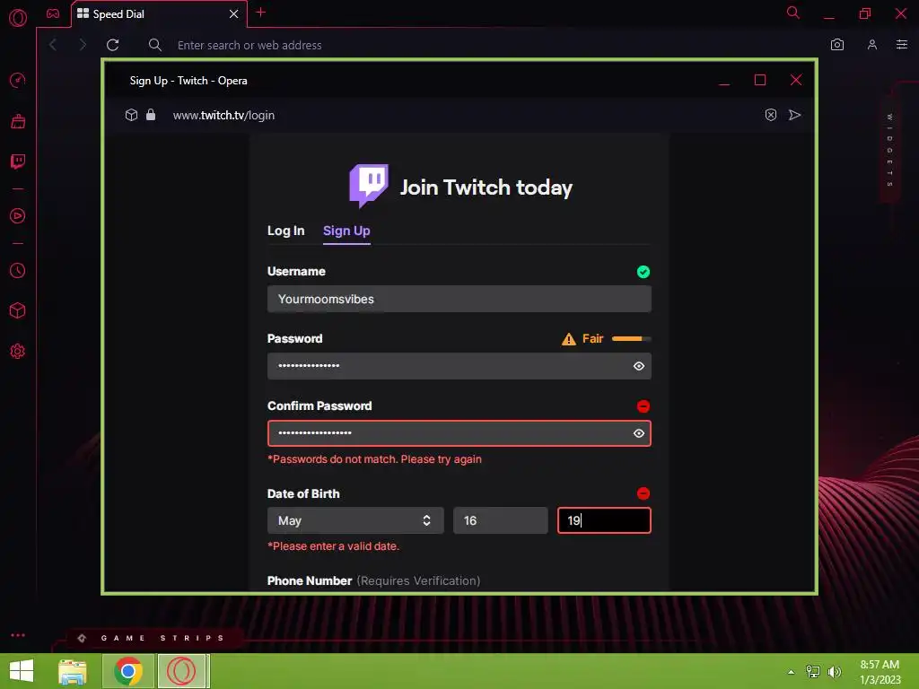Viewport: 919px width, 689px height.
Task: Open Settings gear icon in sidebar
Action: click(x=18, y=352)
